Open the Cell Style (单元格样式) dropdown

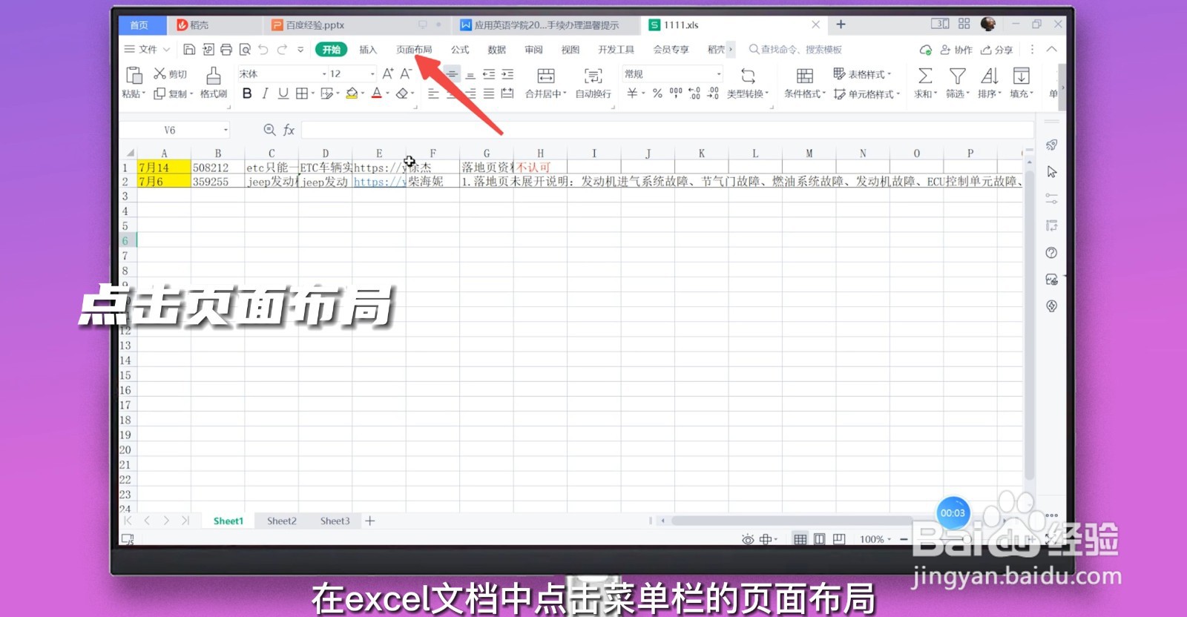tap(867, 94)
